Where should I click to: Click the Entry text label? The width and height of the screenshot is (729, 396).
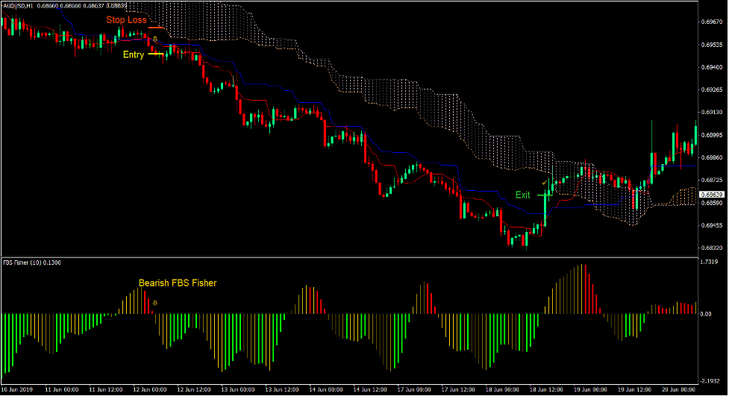click(134, 54)
